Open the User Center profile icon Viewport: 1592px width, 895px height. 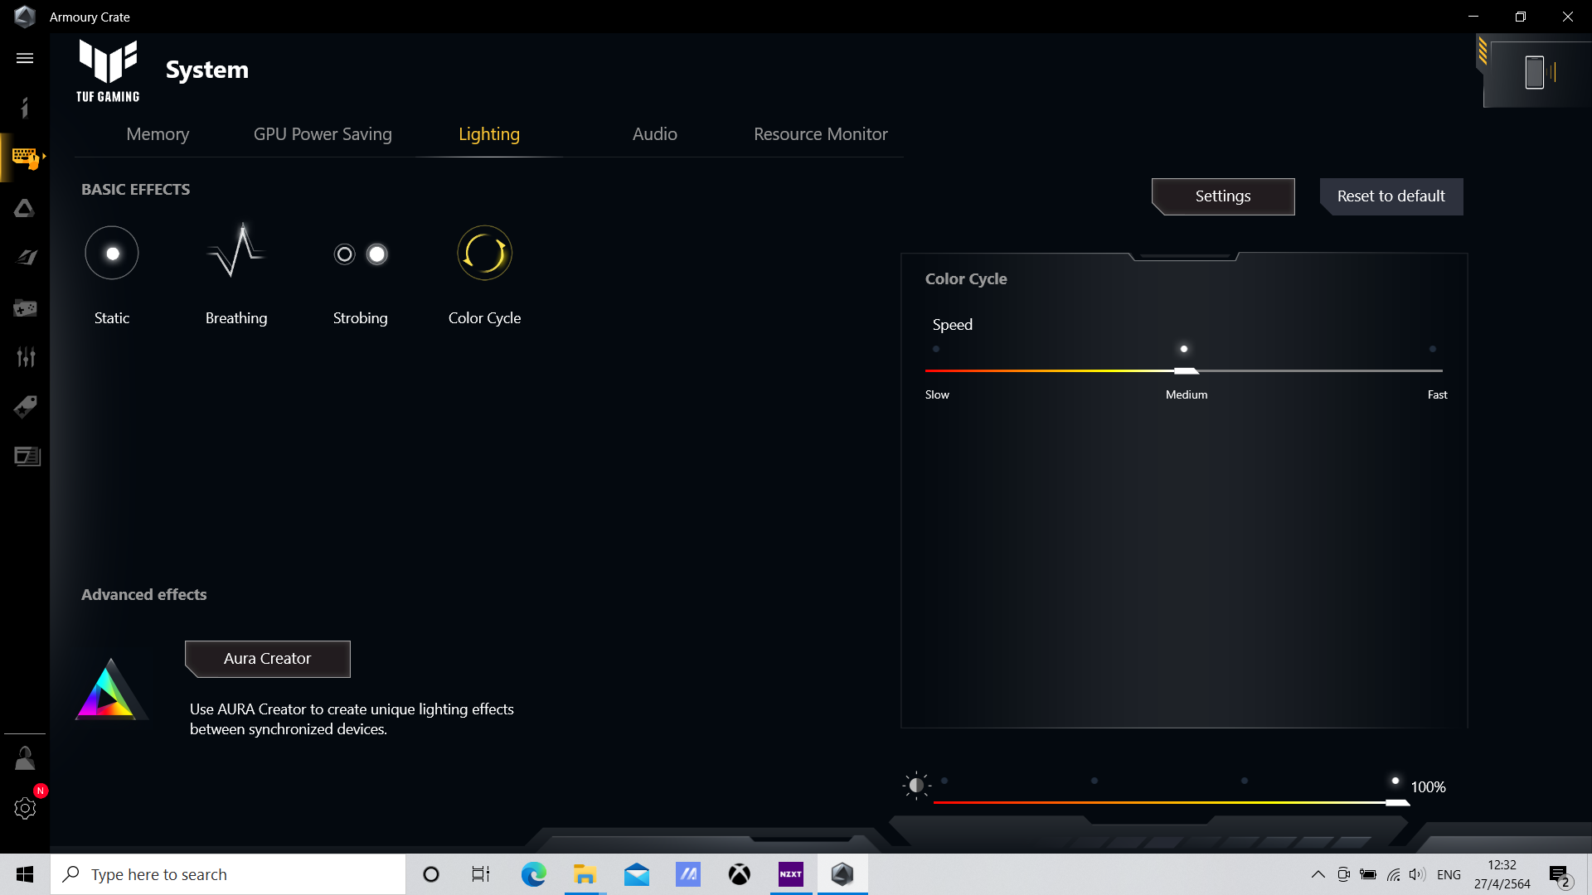(25, 758)
